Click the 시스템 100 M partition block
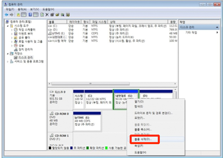The image size is (223, 158). point(79,99)
